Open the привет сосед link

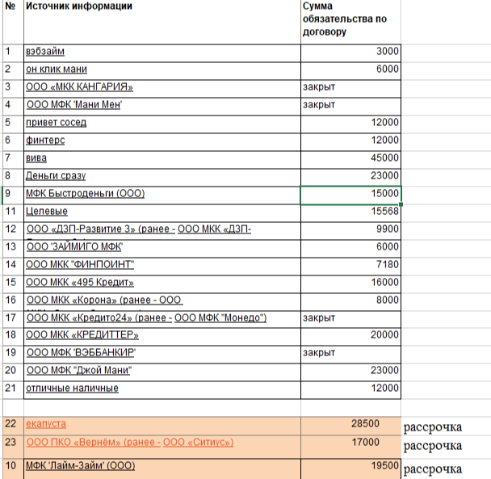[56, 123]
